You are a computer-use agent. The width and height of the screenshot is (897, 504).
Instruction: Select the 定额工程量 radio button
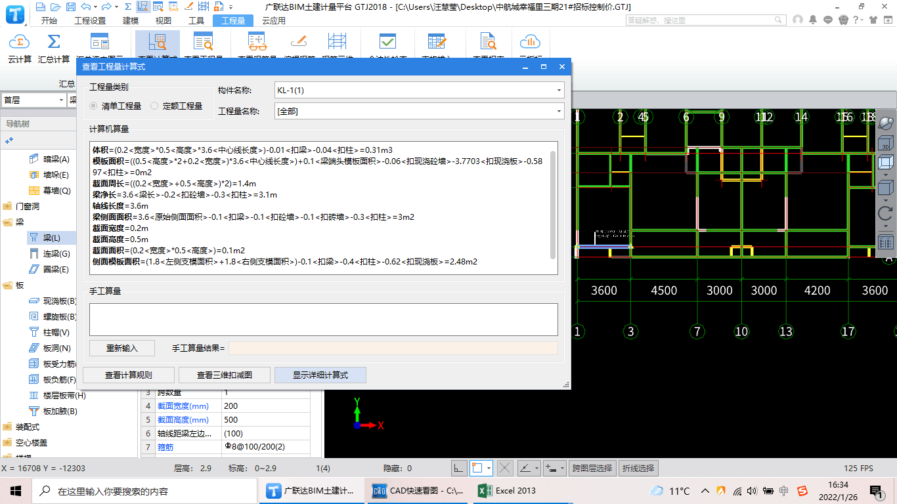pyautogui.click(x=155, y=106)
